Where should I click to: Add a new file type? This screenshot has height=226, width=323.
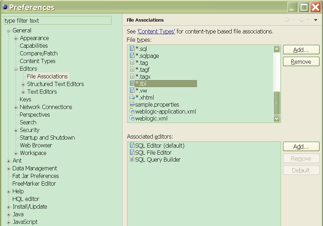click(301, 50)
